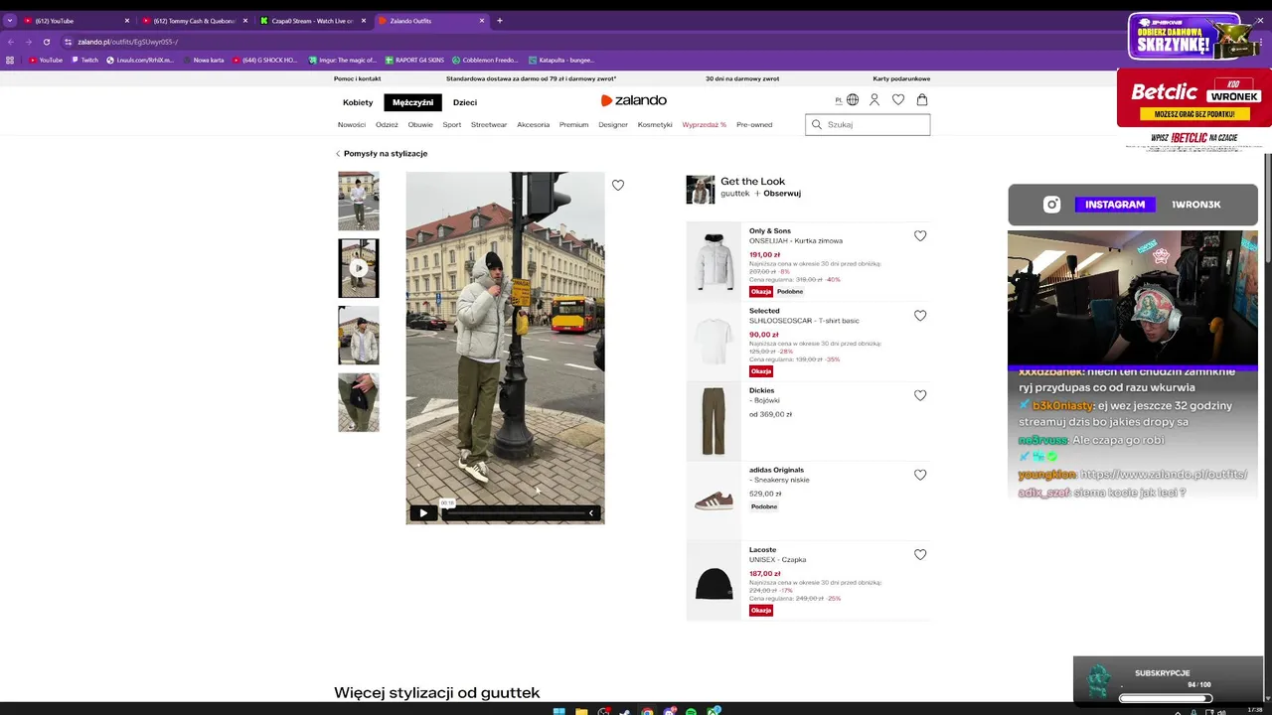Viewport: 1272px width, 715px height.
Task: Open the wishlist heart in the header
Action: pyautogui.click(x=898, y=100)
